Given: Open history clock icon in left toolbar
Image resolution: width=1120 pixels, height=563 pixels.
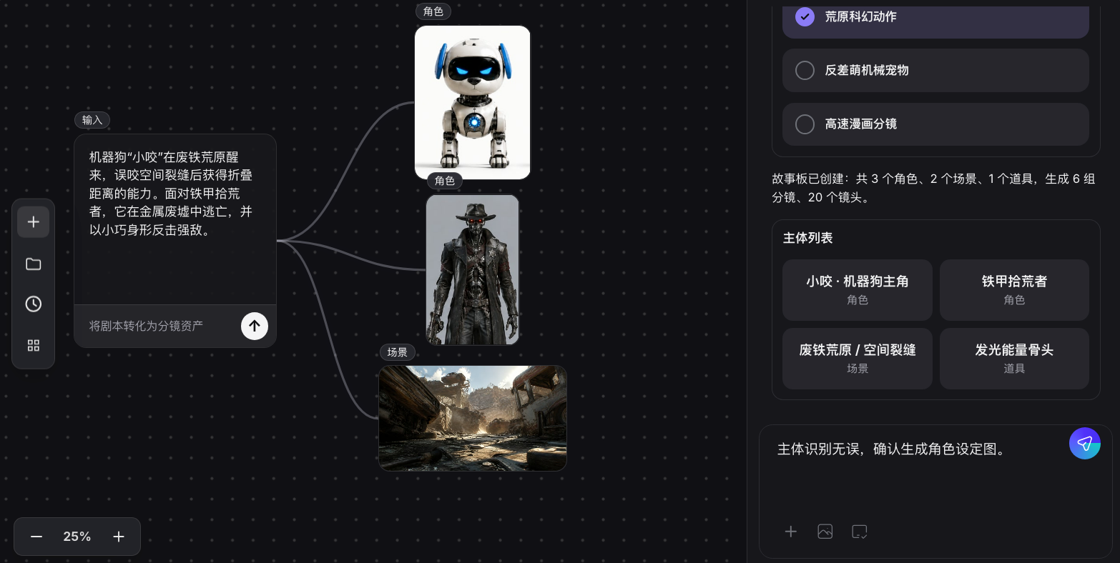Looking at the screenshot, I should tap(33, 304).
